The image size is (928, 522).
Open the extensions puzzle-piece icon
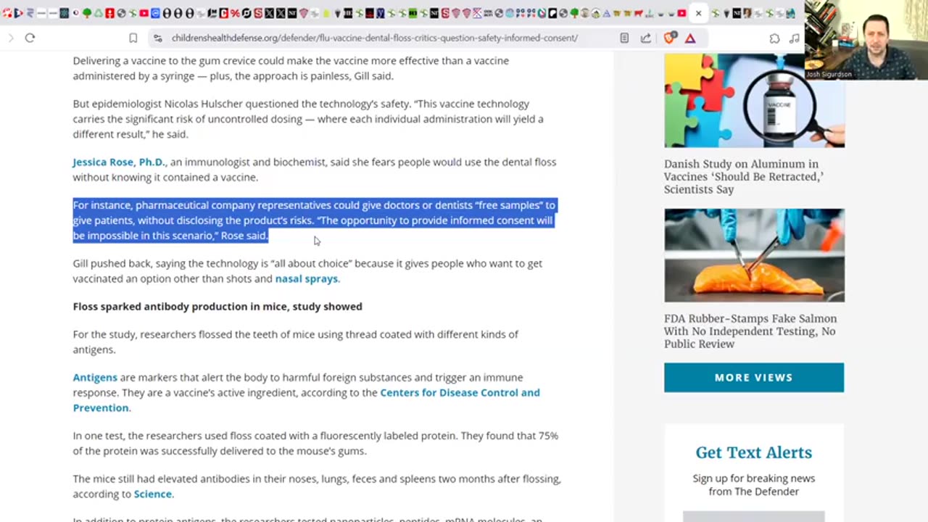pos(774,38)
